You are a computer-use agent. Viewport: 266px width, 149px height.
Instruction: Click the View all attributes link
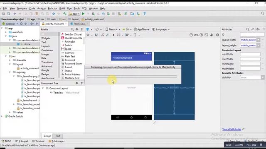(x=232, y=129)
